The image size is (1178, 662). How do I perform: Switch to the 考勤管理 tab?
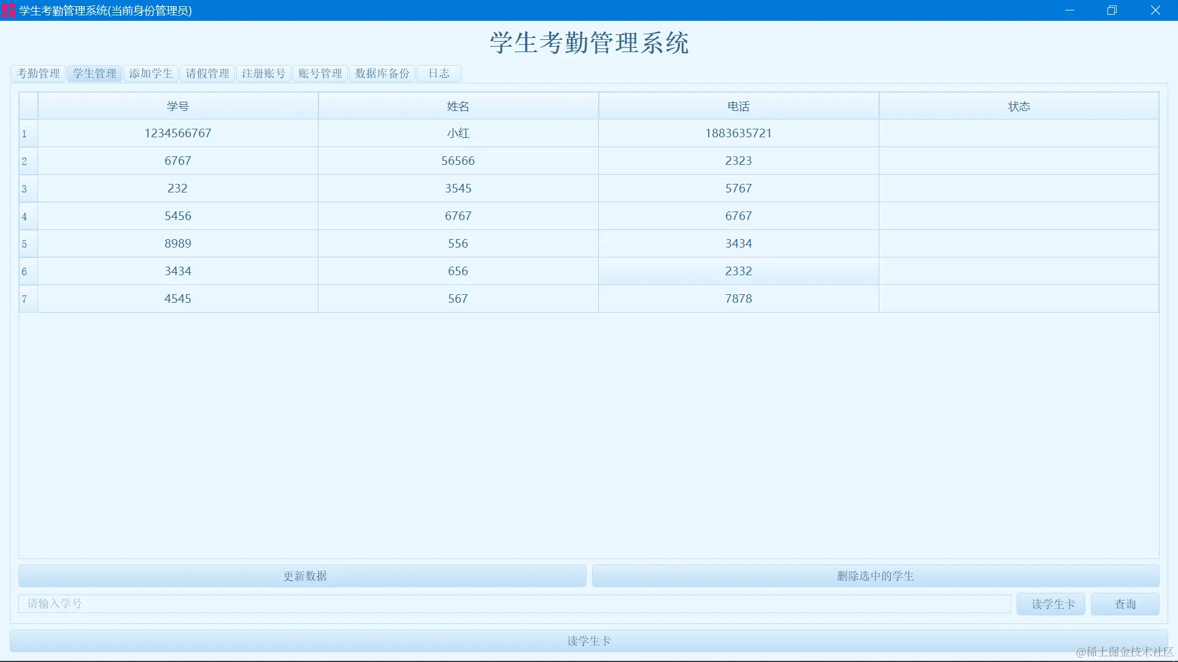click(38, 74)
